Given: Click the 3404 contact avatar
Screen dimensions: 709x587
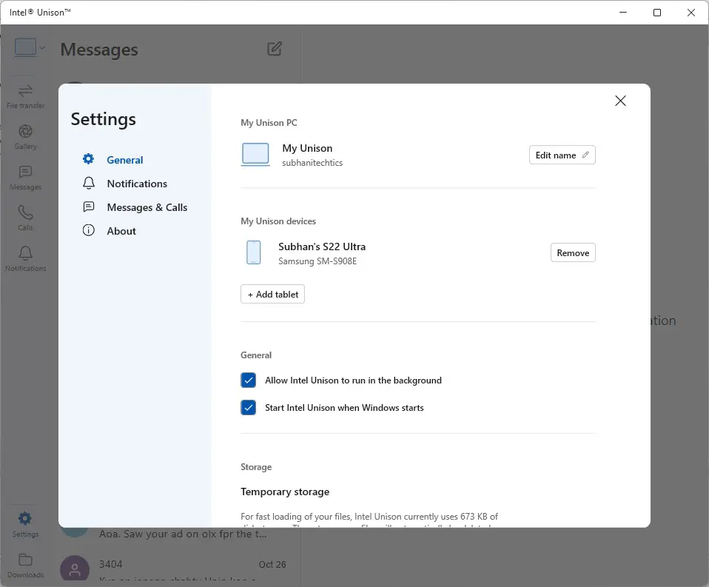Looking at the screenshot, I should pos(75,569).
